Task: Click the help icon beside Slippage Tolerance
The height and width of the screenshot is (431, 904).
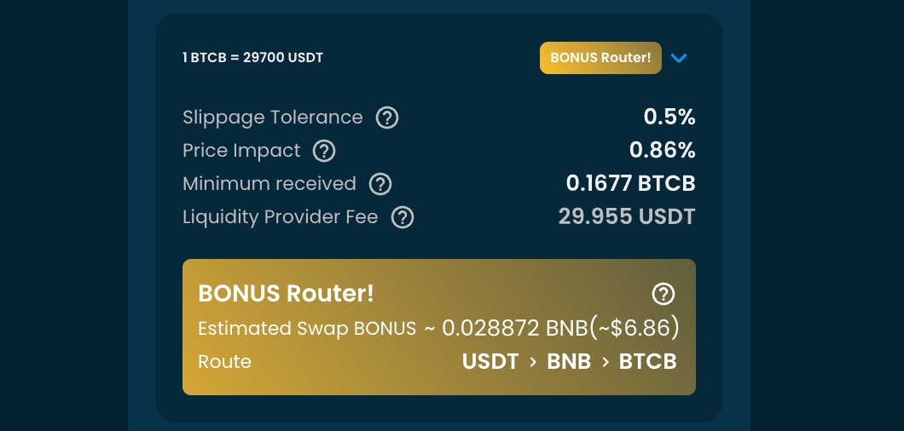Action: (387, 118)
